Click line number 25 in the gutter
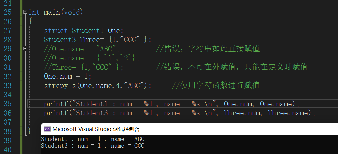This screenshot has height=154, width=338. click(8, 12)
